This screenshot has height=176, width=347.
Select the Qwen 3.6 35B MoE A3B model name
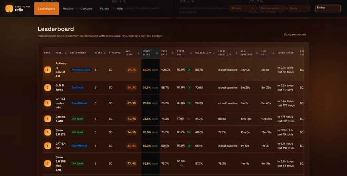(x=60, y=164)
